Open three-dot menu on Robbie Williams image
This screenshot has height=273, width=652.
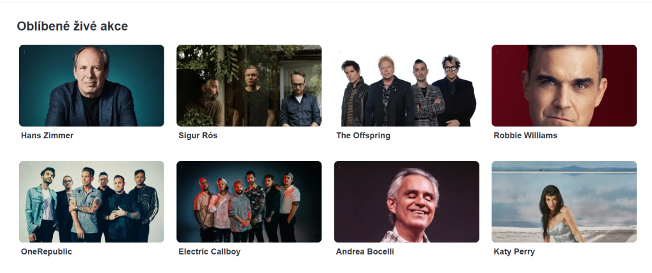click(x=497, y=51)
